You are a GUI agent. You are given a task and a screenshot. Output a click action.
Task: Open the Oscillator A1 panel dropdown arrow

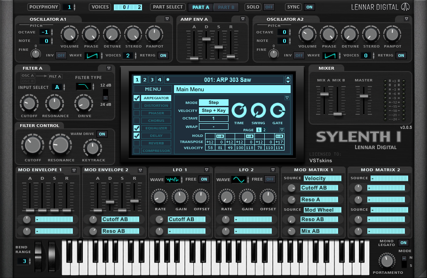tap(167, 19)
